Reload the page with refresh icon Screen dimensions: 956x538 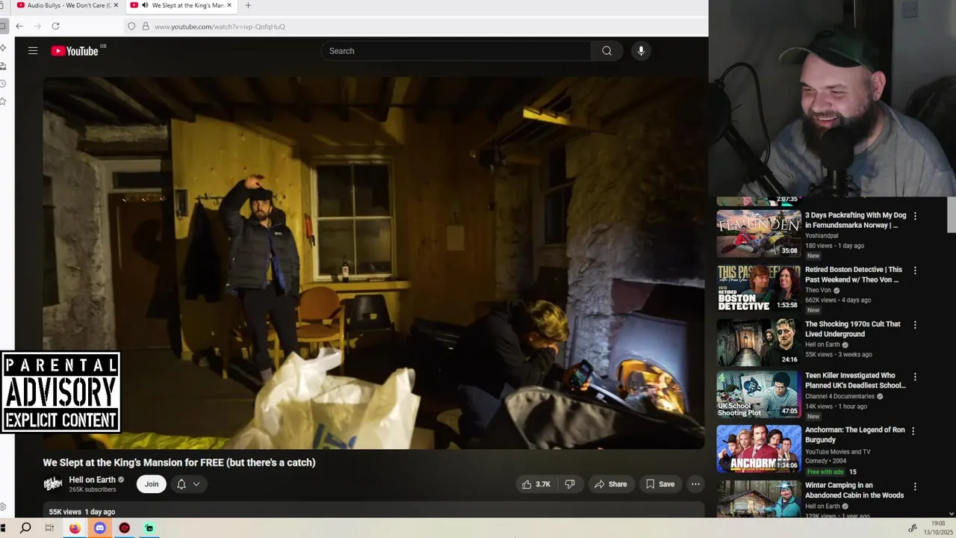point(55,26)
